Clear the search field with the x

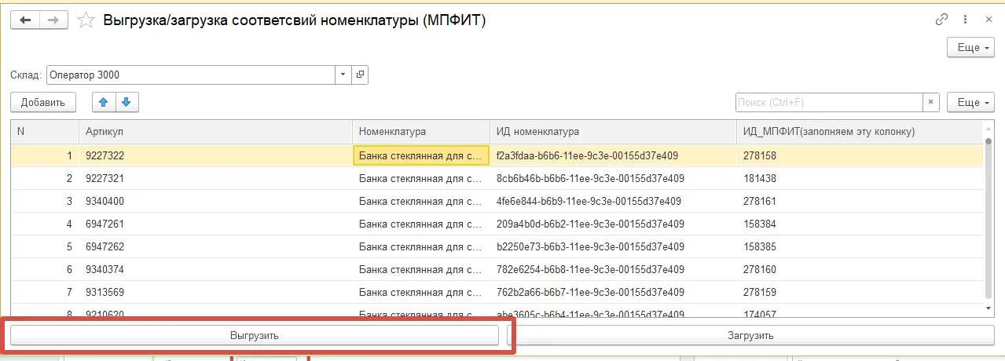tap(931, 103)
